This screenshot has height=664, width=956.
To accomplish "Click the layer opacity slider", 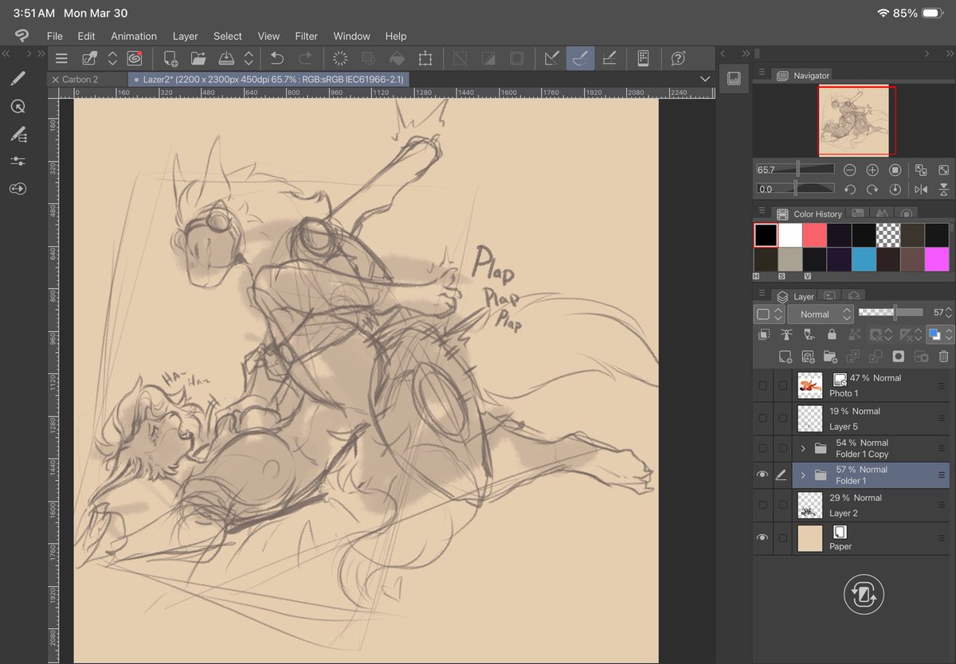I will click(x=891, y=313).
